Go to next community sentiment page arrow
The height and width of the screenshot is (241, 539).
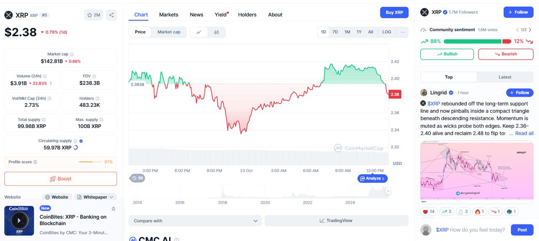click(x=530, y=30)
